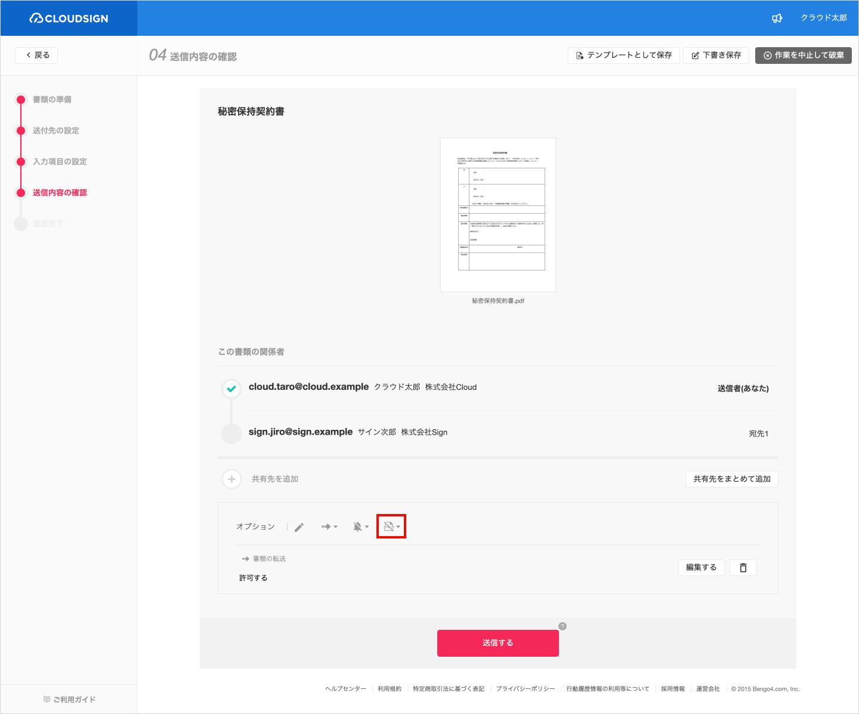Viewport: 859px width, 714px height.
Task: Save draft with 下書き保存
Action: click(x=716, y=55)
